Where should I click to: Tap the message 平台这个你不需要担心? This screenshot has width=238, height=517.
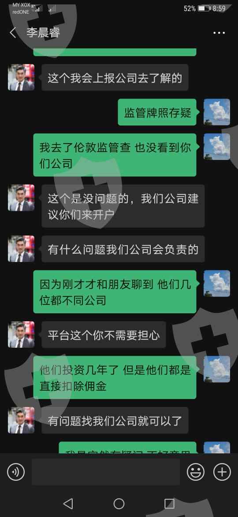click(x=104, y=335)
